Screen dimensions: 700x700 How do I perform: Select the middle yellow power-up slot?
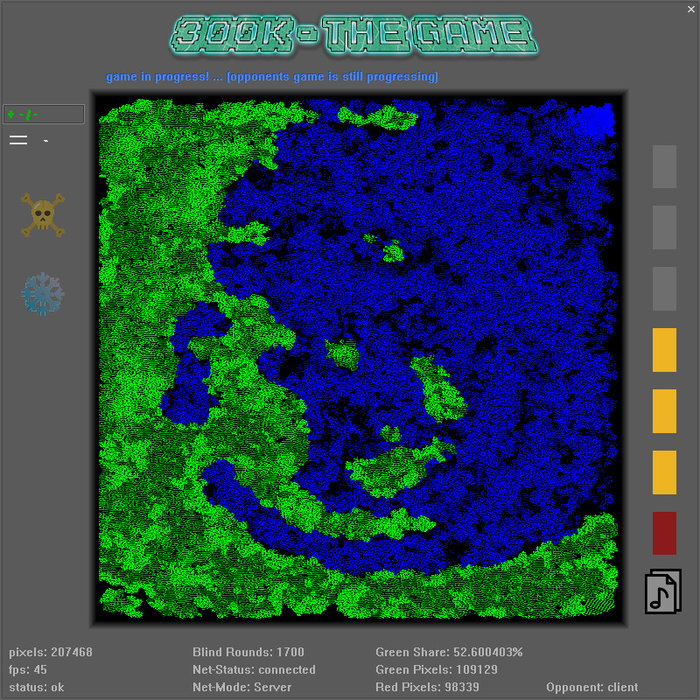pyautogui.click(x=663, y=411)
